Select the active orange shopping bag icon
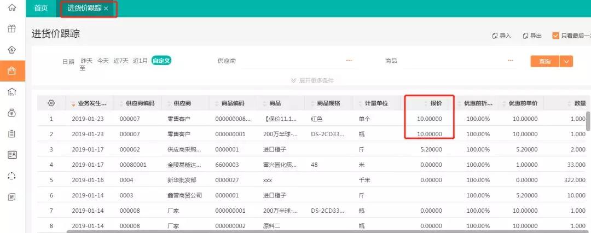Image resolution: width=591 pixels, height=233 pixels. [x=11, y=71]
